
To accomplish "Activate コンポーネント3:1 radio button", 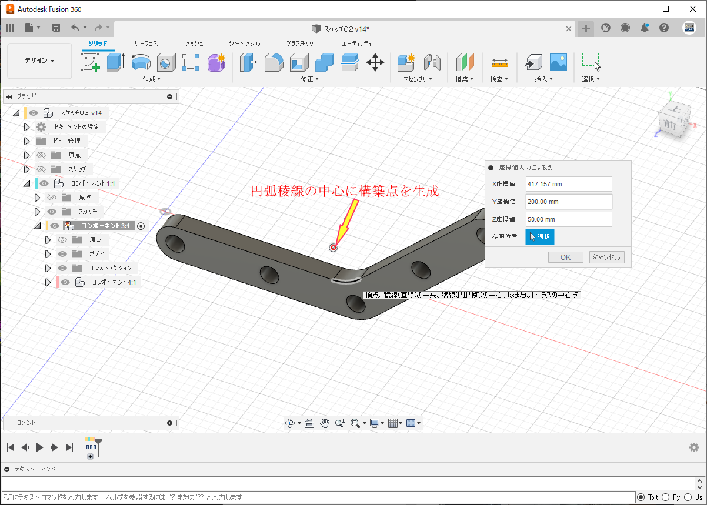I will [141, 226].
